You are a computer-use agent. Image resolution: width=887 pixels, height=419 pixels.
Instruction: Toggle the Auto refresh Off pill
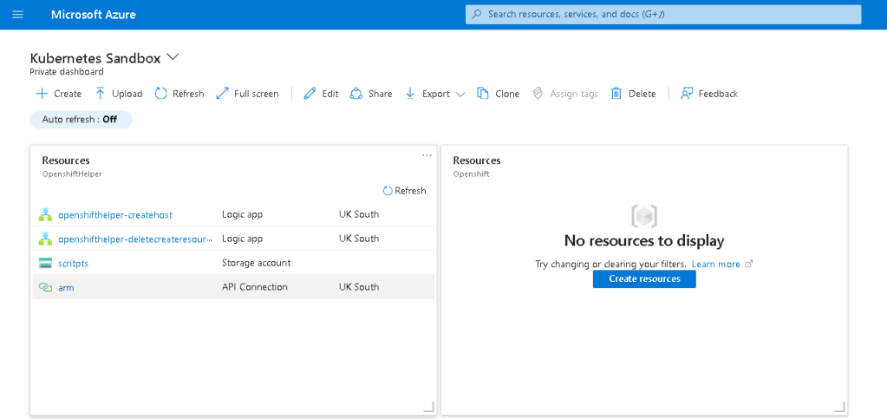tap(81, 120)
